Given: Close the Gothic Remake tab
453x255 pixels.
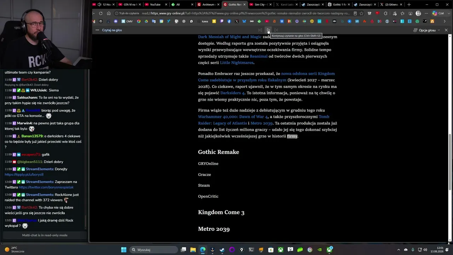Looking at the screenshot, I should click(244, 5).
